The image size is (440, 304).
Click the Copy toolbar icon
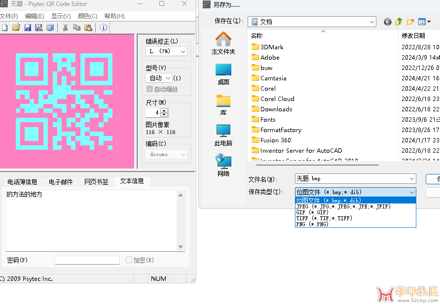pyautogui.click(x=76, y=28)
